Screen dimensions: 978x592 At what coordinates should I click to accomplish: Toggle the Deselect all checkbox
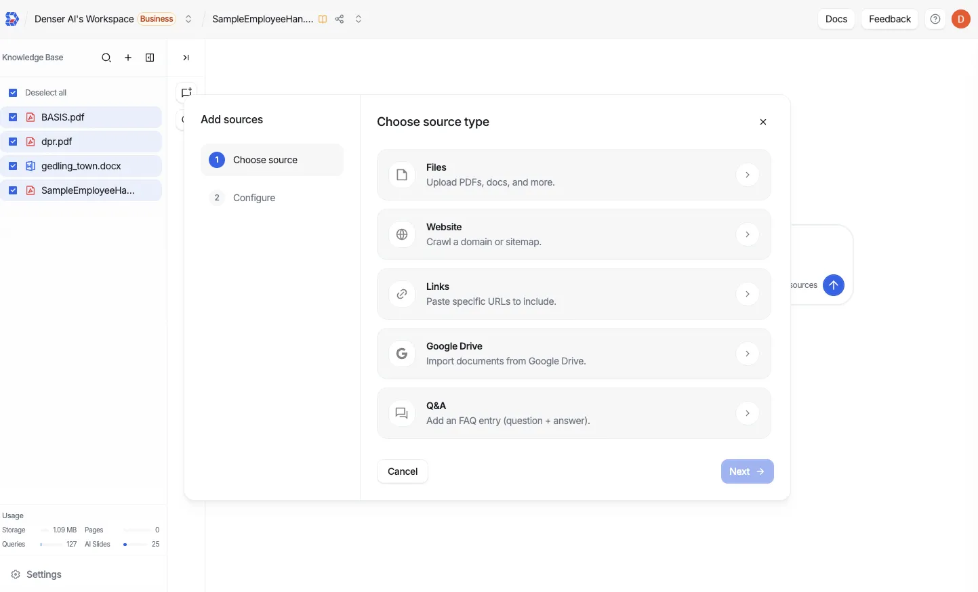pyautogui.click(x=13, y=93)
